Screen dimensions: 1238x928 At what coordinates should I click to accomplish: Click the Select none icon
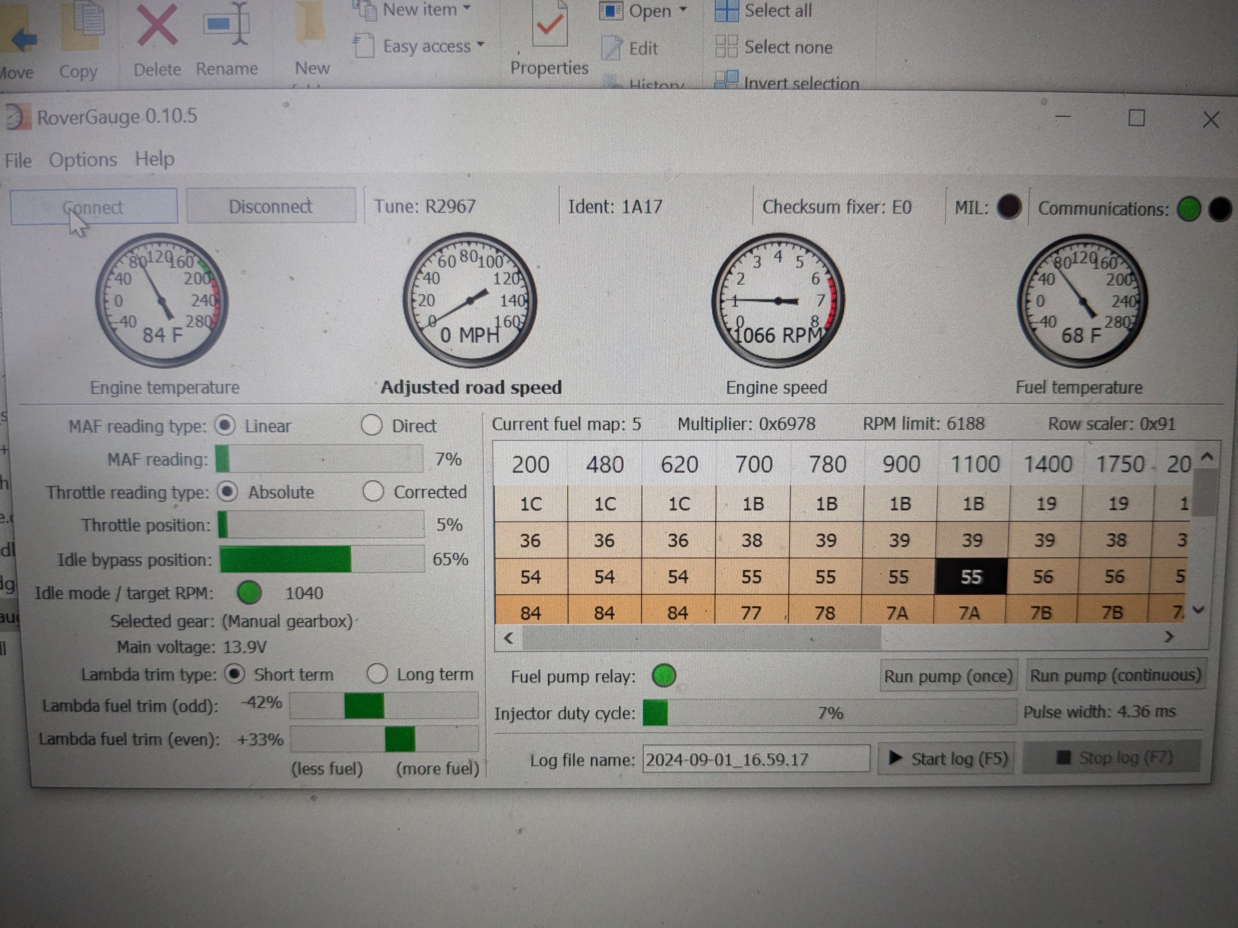[x=726, y=46]
